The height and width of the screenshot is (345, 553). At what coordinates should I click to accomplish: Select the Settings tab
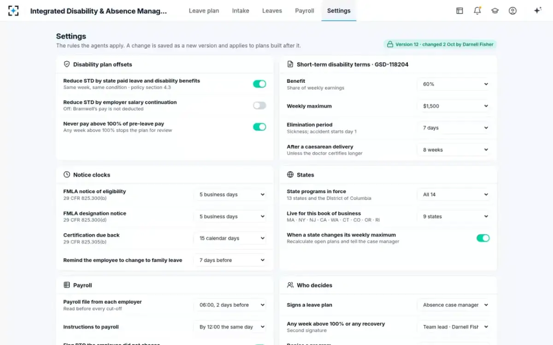(339, 11)
